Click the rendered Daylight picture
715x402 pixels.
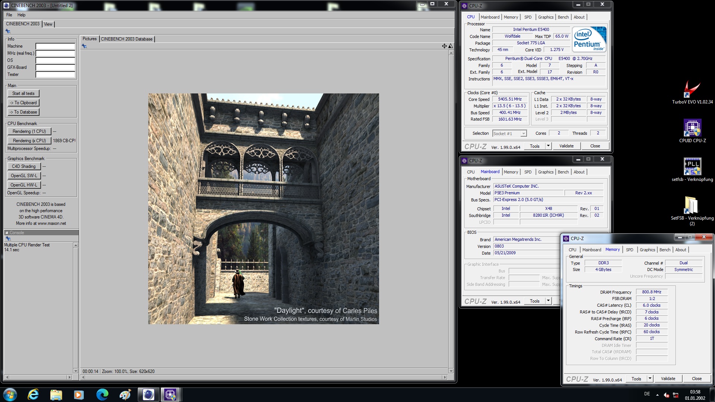[264, 208]
